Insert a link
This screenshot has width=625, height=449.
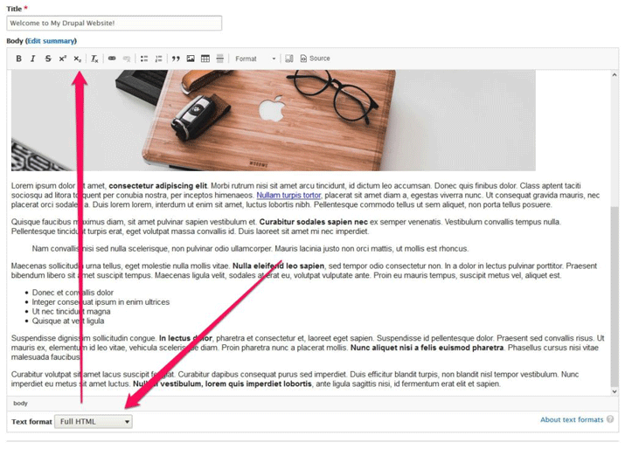pos(112,59)
